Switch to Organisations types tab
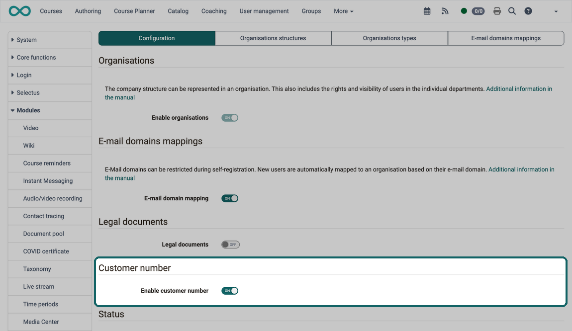The image size is (572, 331). click(389, 38)
